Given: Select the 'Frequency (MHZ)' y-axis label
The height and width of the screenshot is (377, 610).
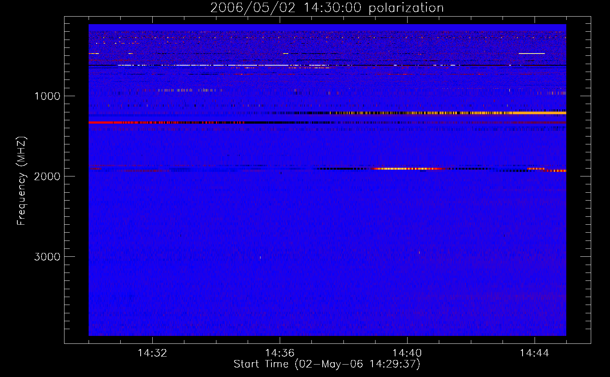Looking at the screenshot, I should point(21,181).
